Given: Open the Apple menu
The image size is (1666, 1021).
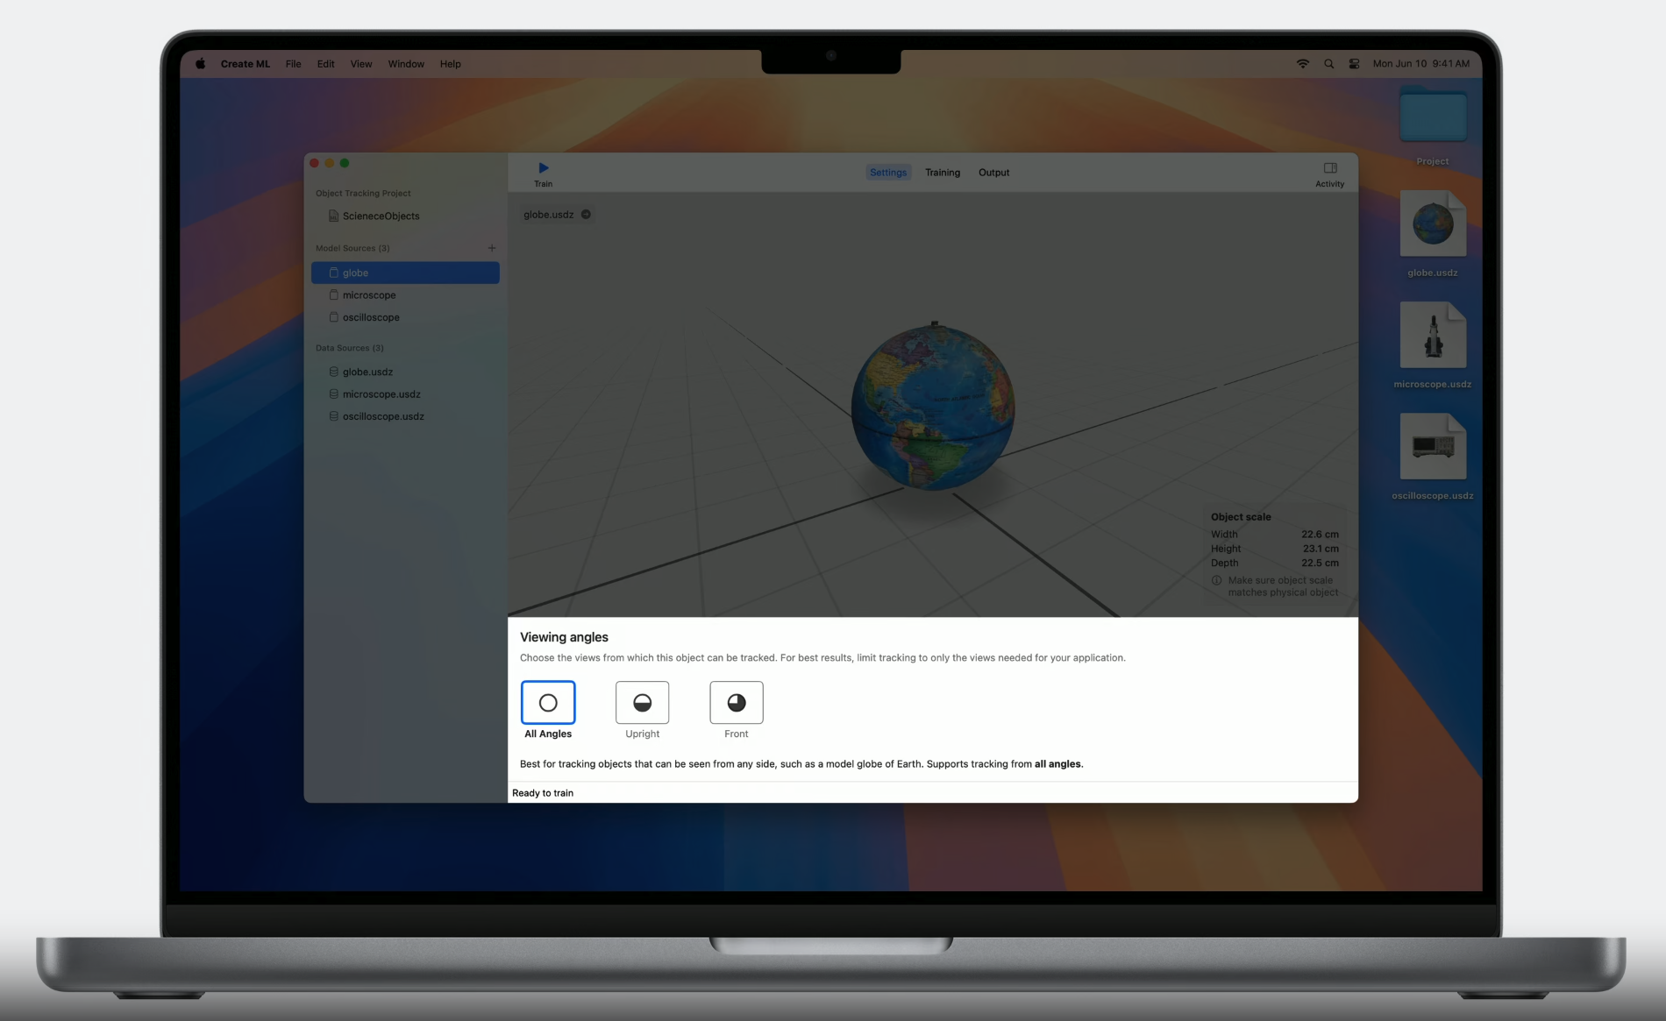Looking at the screenshot, I should point(201,64).
